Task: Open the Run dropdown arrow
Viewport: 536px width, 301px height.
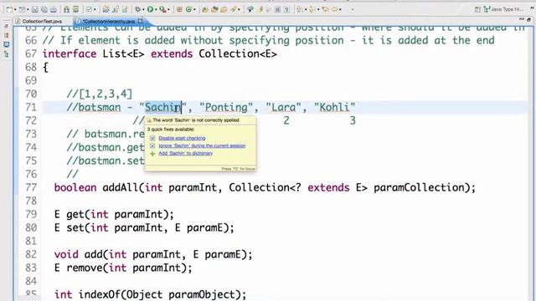Action: (x=156, y=10)
